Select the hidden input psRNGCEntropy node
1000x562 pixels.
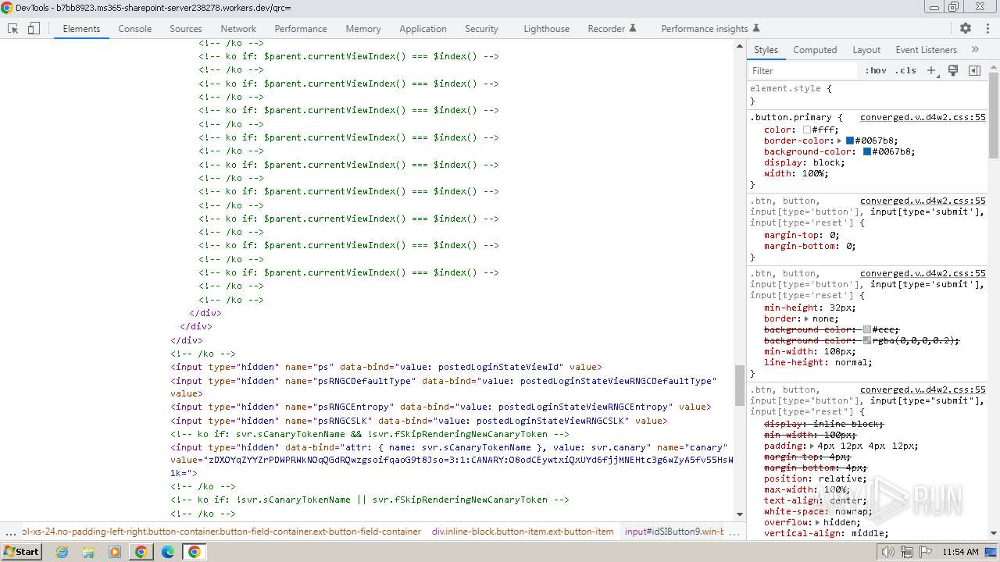pyautogui.click(x=441, y=407)
